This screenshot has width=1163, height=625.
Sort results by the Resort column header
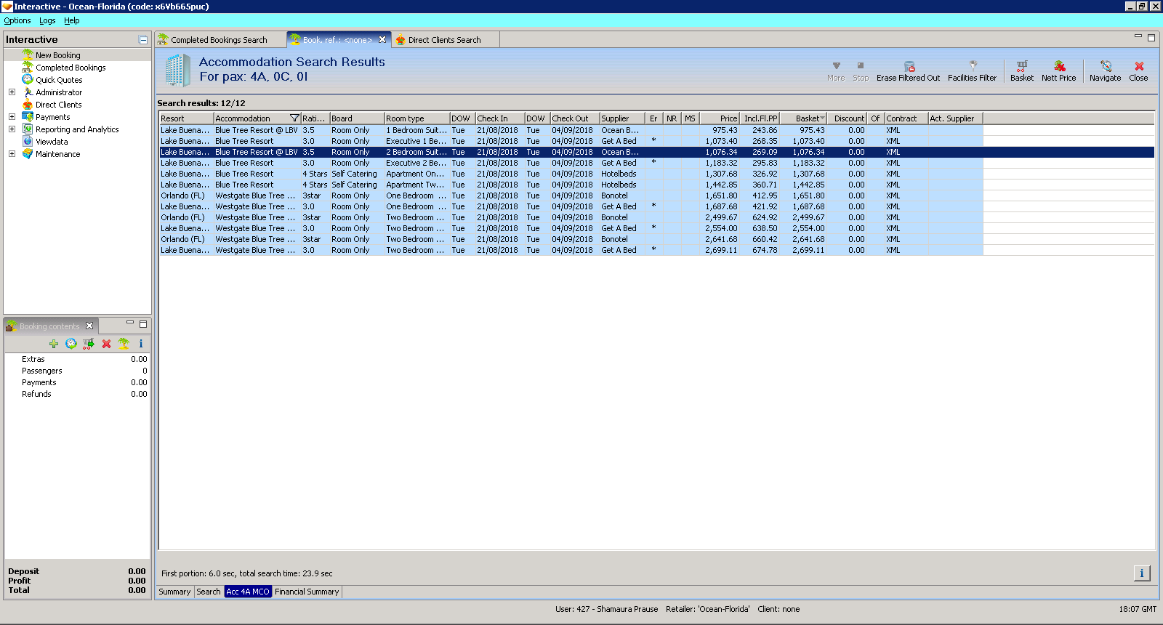click(x=186, y=118)
